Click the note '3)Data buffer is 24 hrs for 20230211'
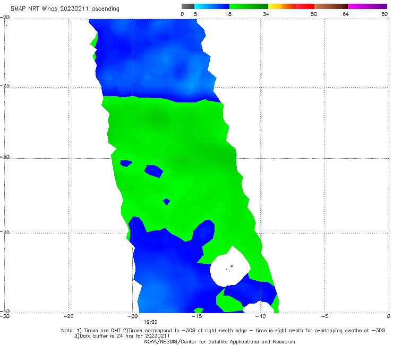The width and height of the screenshot is (393, 345). point(122,336)
